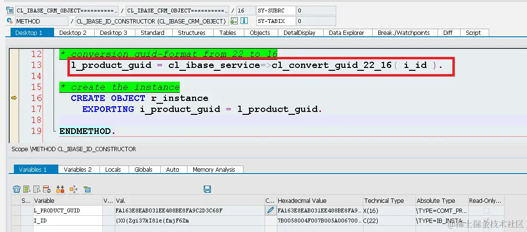Click the Hexadecimal Value column header
The width and height of the screenshot is (527, 232).
(319, 201)
